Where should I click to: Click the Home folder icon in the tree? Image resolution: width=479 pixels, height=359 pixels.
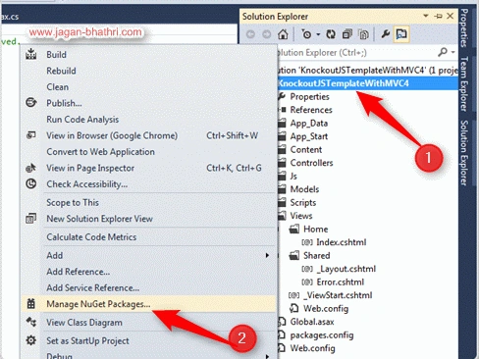coord(294,229)
